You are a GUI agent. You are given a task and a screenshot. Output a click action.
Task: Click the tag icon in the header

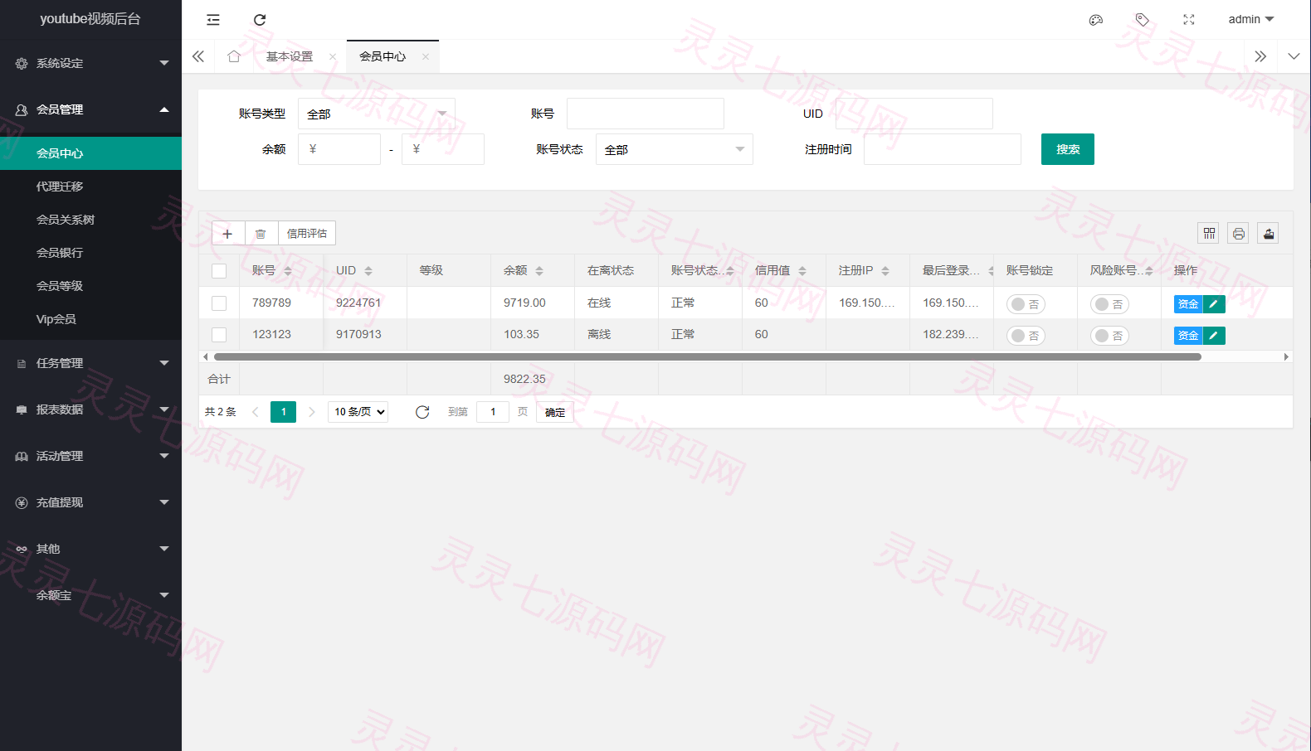tap(1143, 20)
